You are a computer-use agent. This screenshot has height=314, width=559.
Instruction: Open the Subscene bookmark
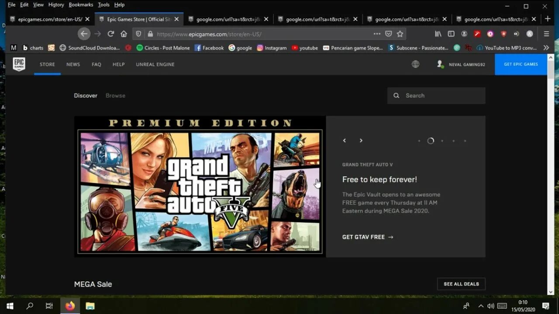[x=418, y=48]
